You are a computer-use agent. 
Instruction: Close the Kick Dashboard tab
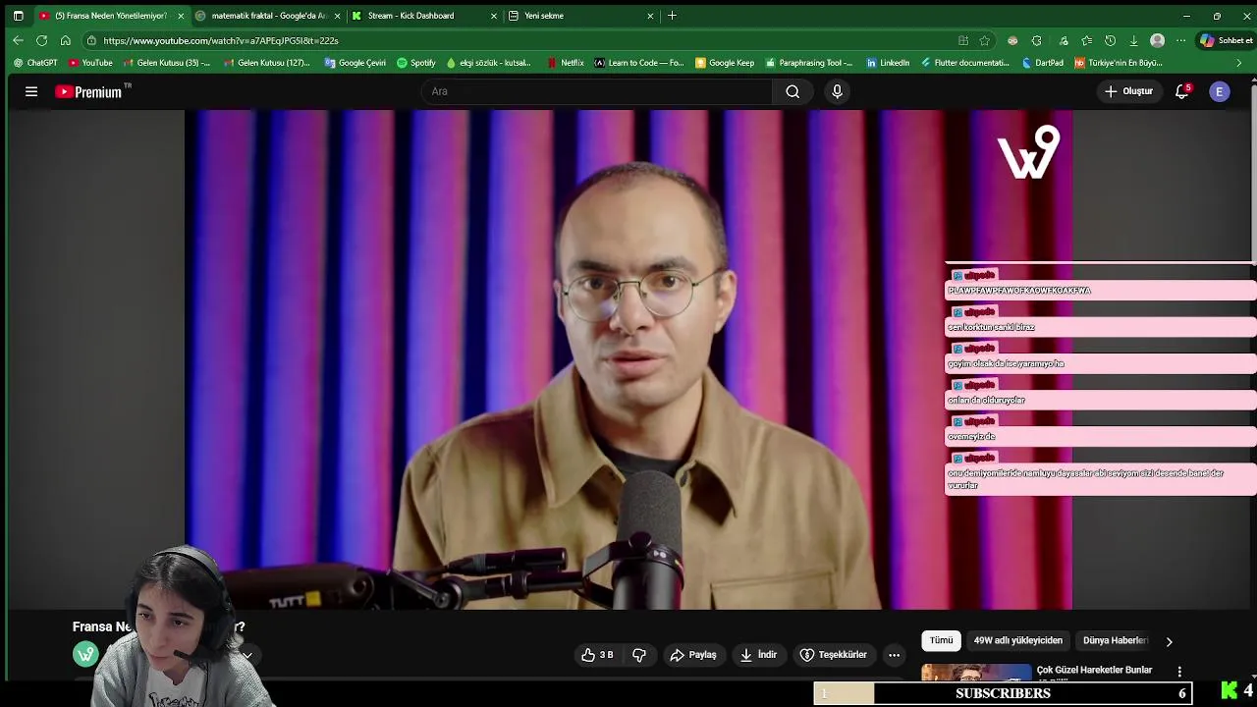(494, 16)
